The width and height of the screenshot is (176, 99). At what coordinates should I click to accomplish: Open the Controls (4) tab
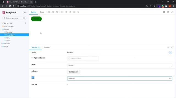pos(35,48)
